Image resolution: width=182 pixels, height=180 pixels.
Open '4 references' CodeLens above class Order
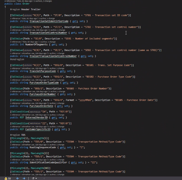click(10, 1)
